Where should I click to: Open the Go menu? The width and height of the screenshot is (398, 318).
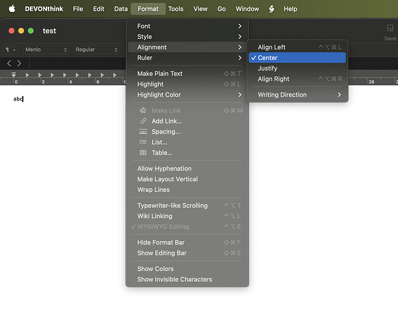(x=222, y=9)
